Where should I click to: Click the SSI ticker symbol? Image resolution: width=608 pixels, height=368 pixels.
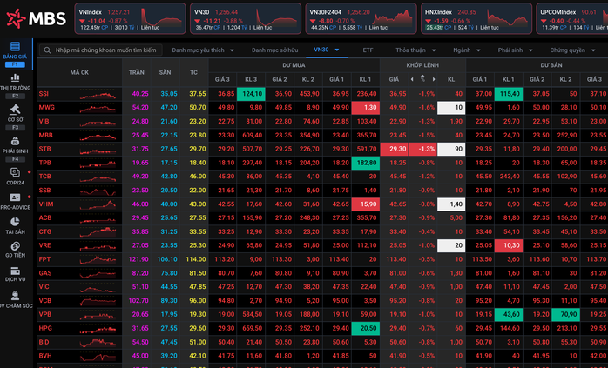(44, 94)
